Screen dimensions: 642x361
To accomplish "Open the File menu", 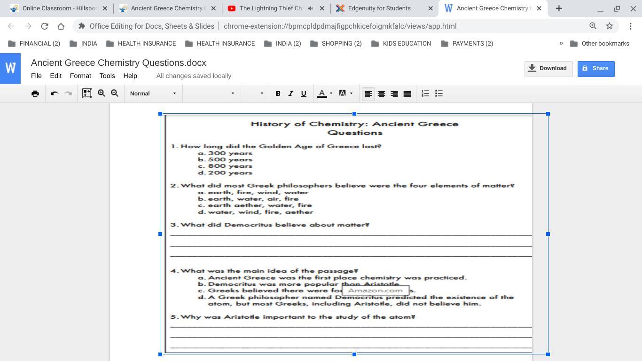I will 36,76.
